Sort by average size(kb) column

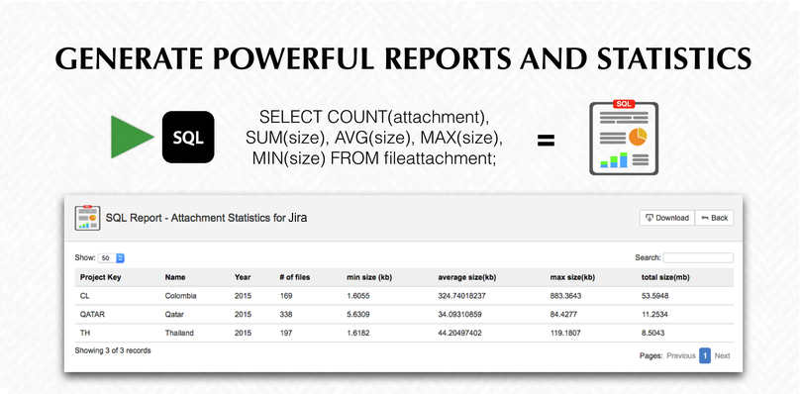[467, 277]
